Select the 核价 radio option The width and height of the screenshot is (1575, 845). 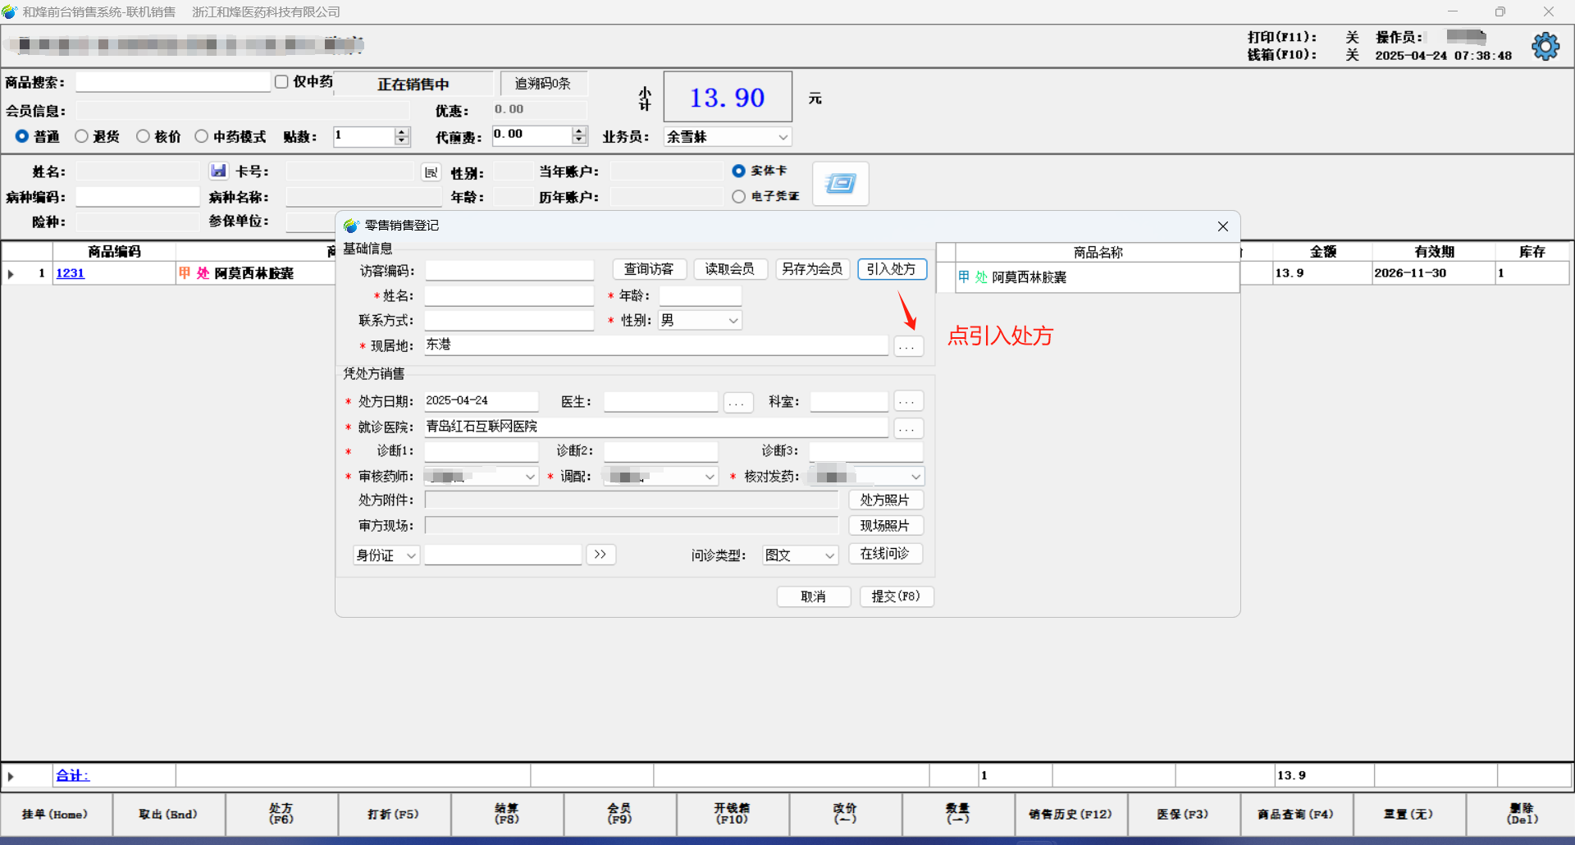pyautogui.click(x=143, y=136)
